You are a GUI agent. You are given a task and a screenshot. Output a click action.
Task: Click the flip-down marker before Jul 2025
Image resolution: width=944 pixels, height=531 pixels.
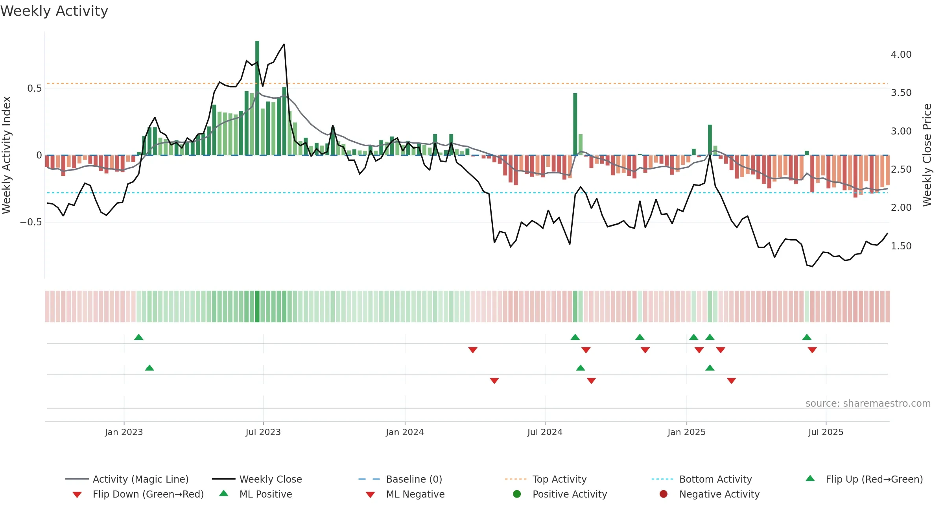(812, 350)
